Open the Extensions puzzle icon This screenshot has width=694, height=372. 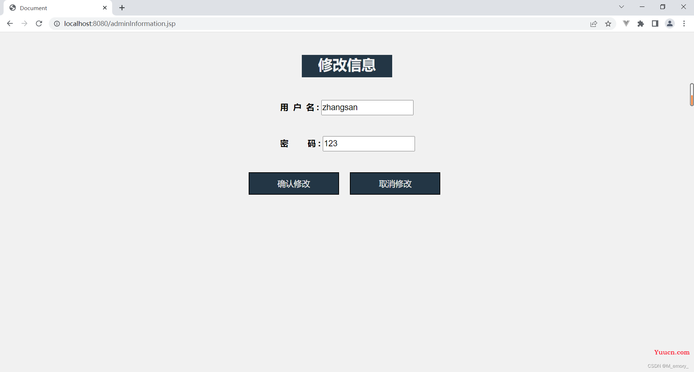pos(641,24)
